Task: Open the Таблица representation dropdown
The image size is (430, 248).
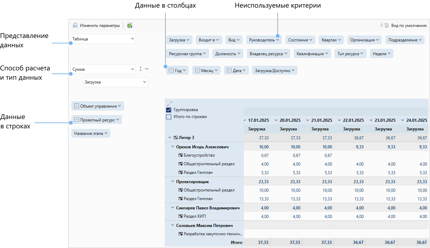Action: coord(103,39)
